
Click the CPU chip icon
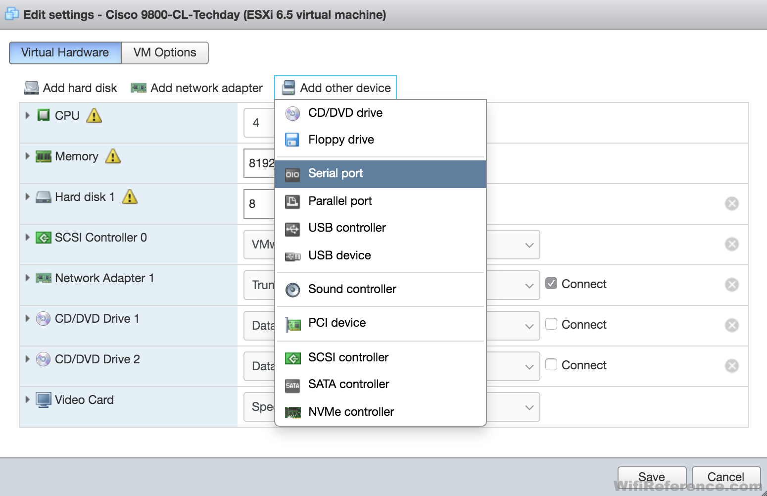pos(44,115)
